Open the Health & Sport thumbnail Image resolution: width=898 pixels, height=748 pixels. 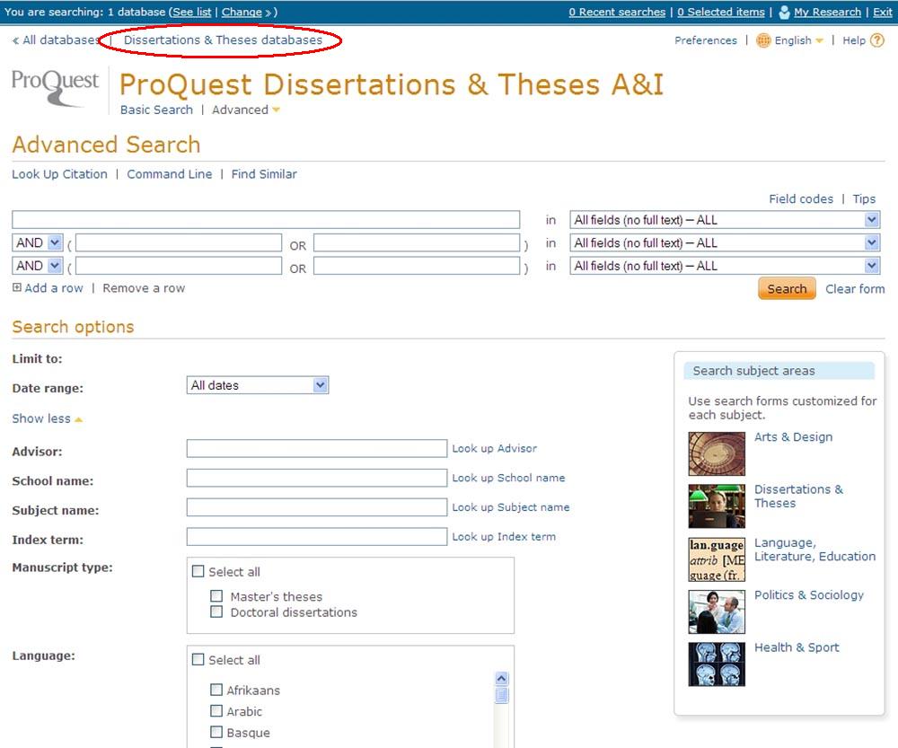[717, 664]
